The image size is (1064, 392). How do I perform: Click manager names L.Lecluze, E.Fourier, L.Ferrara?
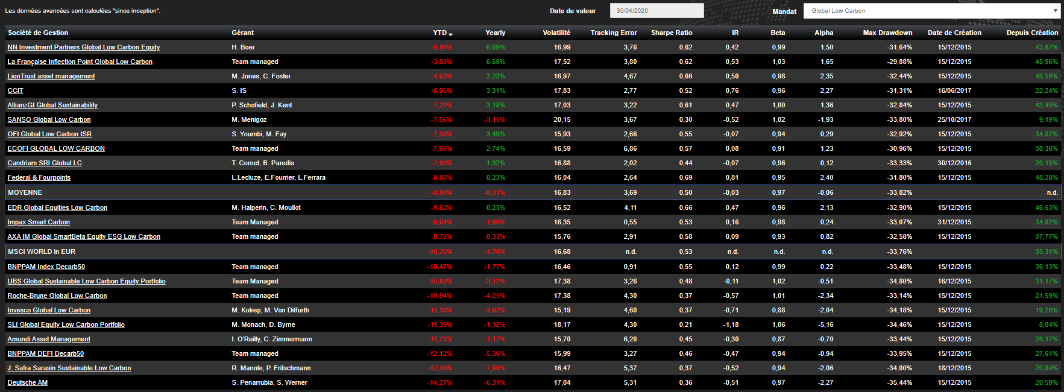[x=279, y=177]
